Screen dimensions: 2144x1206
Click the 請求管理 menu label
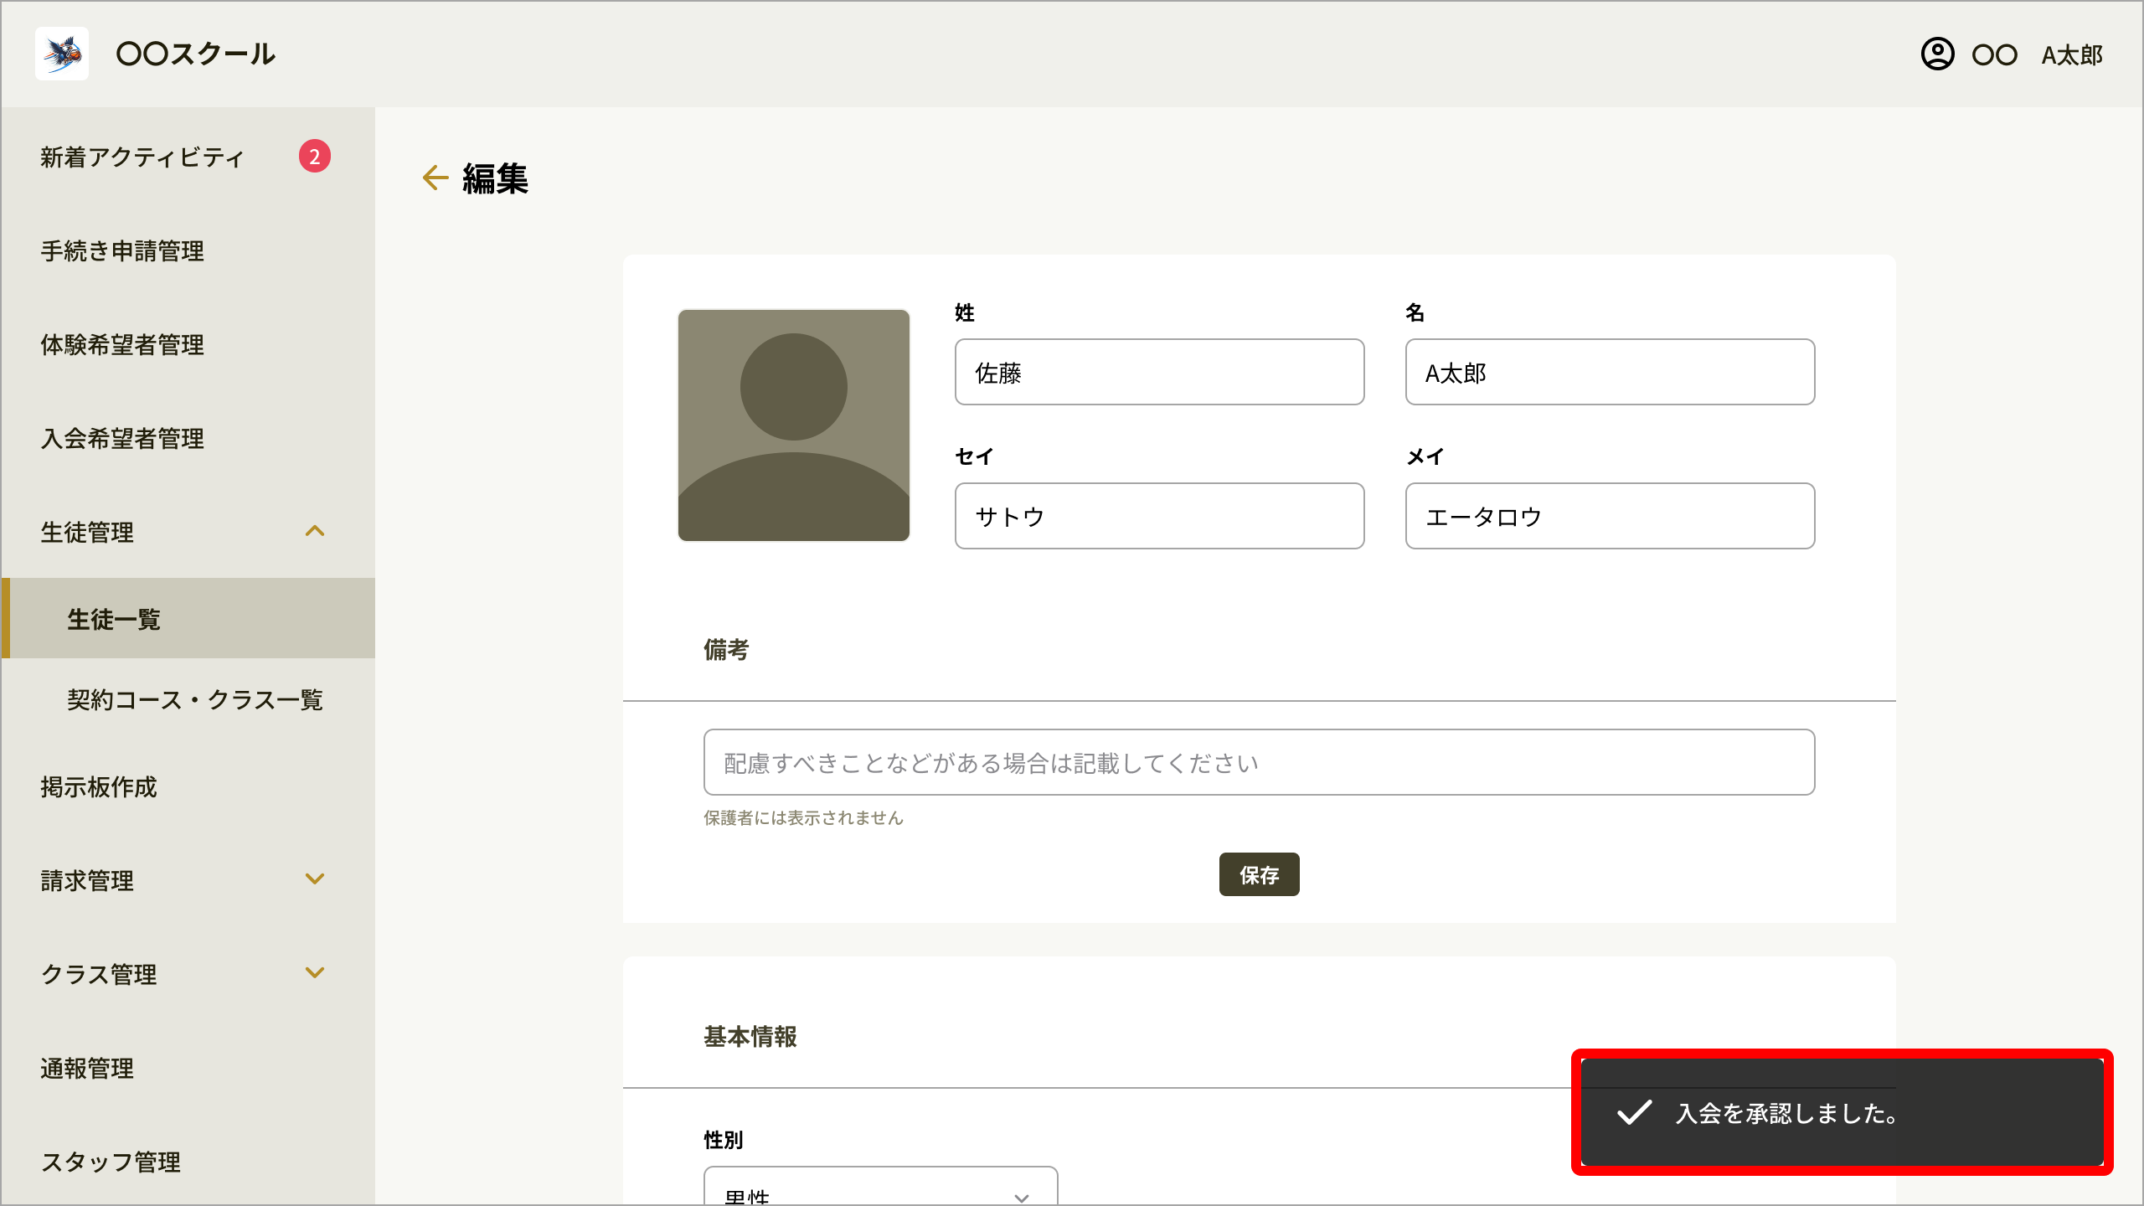click(87, 880)
